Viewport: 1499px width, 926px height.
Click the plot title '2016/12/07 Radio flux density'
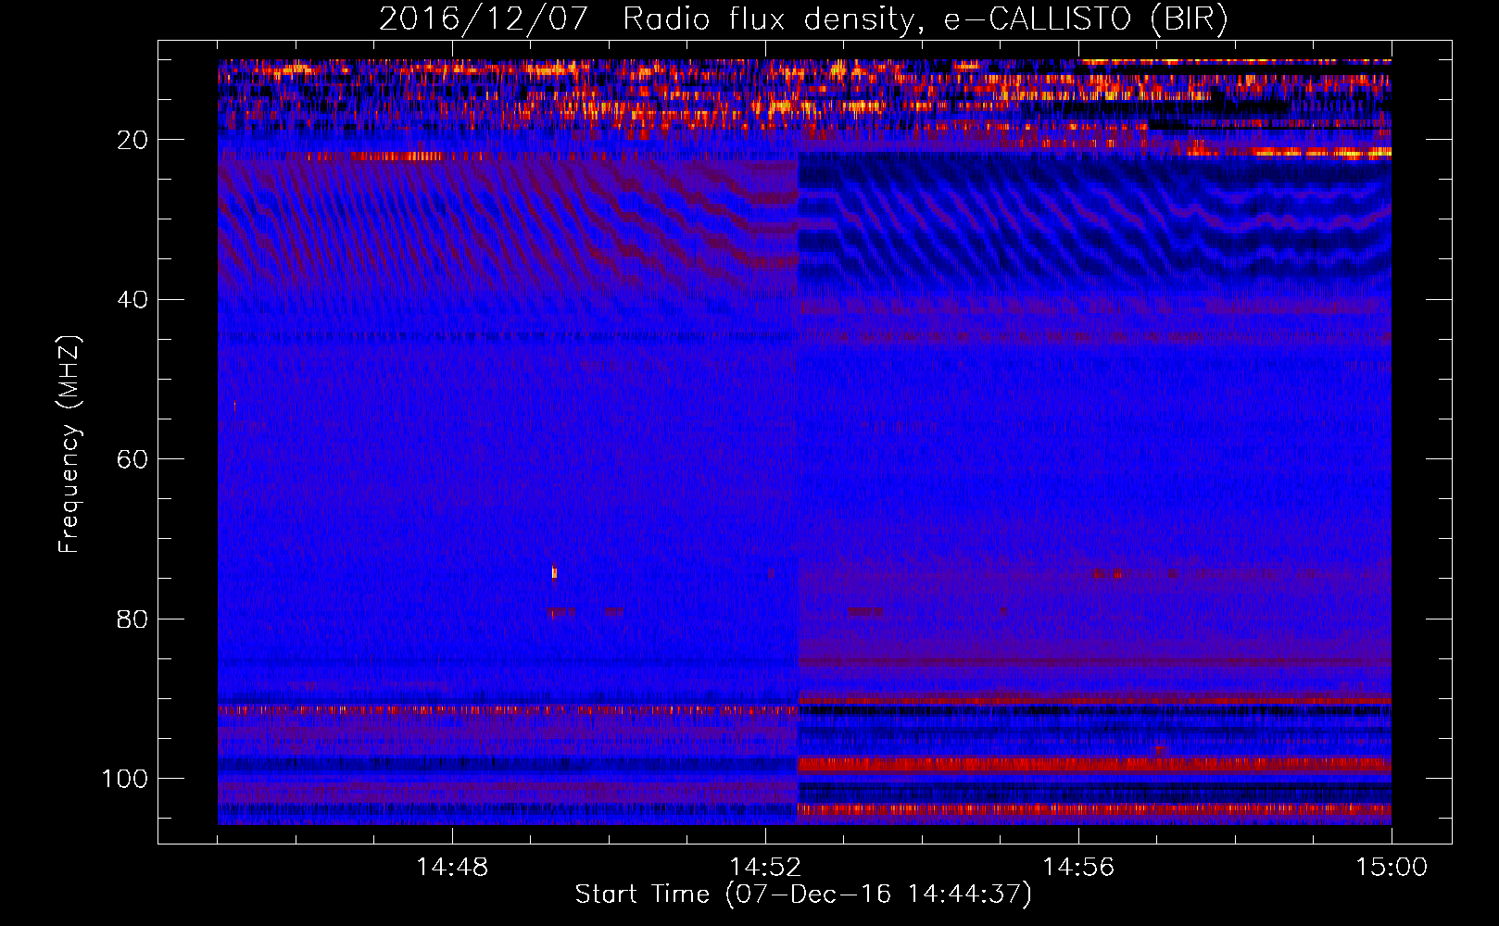(803, 19)
